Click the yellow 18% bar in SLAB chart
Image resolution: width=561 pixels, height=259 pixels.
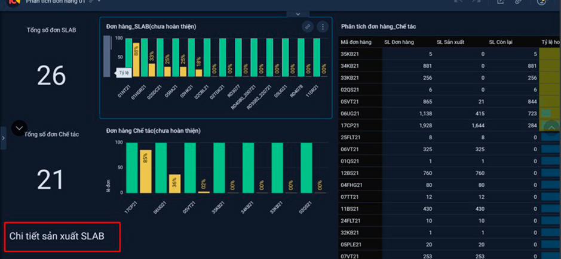point(198,73)
